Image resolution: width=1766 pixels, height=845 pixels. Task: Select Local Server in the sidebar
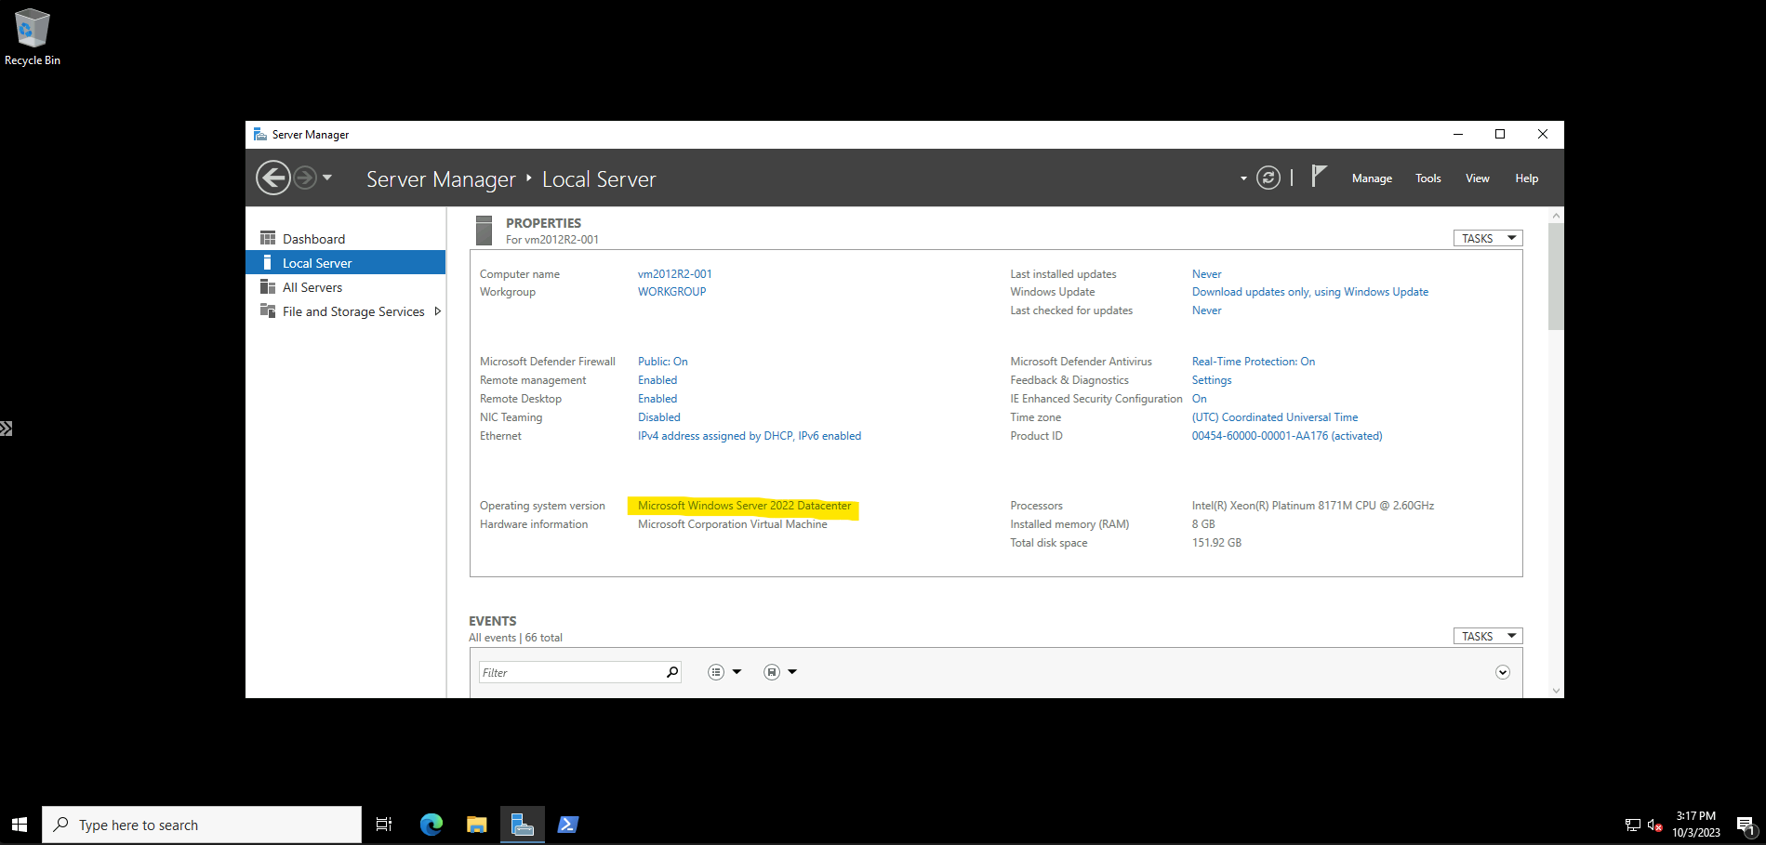coord(345,263)
